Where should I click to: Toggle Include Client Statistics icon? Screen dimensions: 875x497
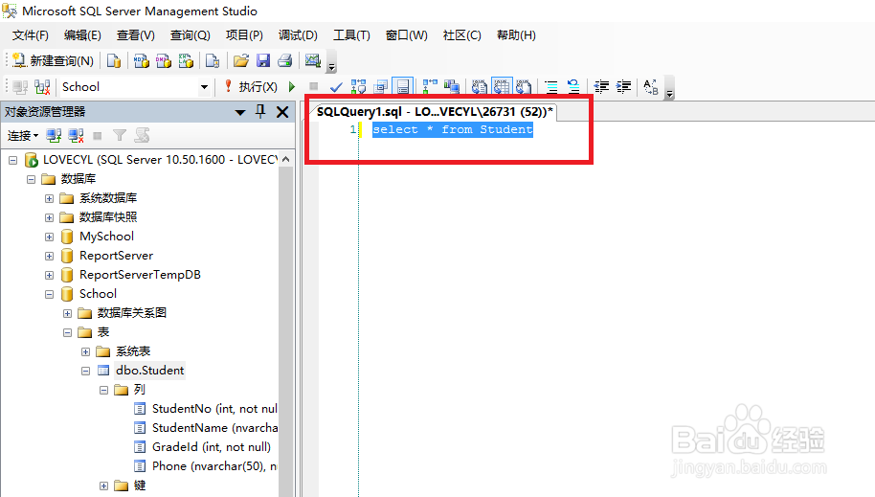click(452, 86)
